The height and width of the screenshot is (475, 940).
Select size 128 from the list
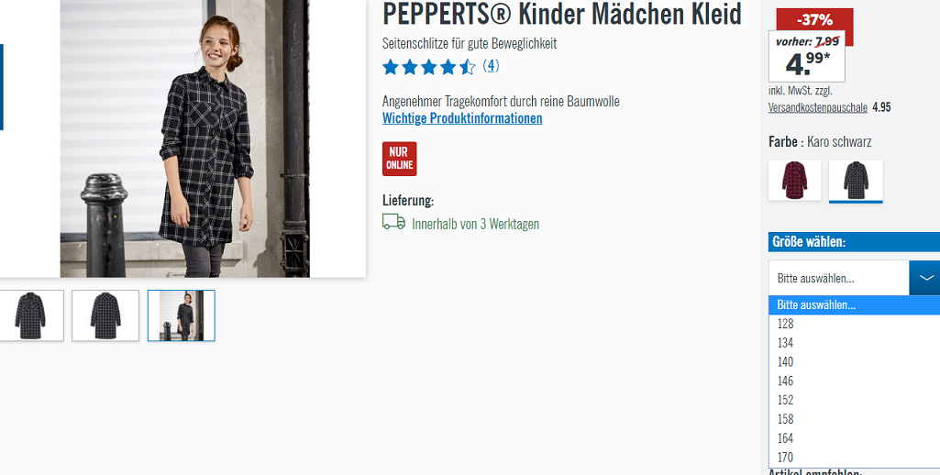(855, 324)
